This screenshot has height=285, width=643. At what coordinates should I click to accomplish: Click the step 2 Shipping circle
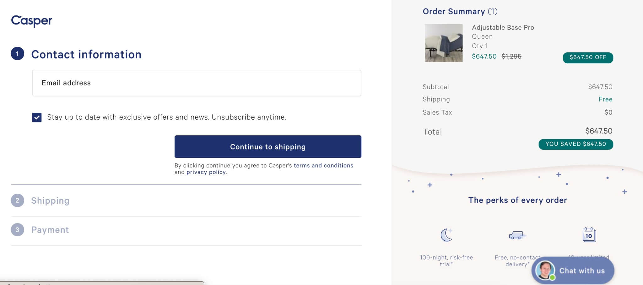[x=18, y=201]
